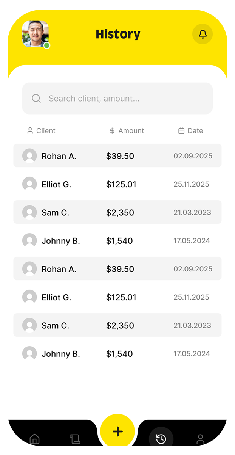Viewport: 235px width, 455px height.
Task: Select first Sam C. $2,350 row
Action: pos(117,212)
